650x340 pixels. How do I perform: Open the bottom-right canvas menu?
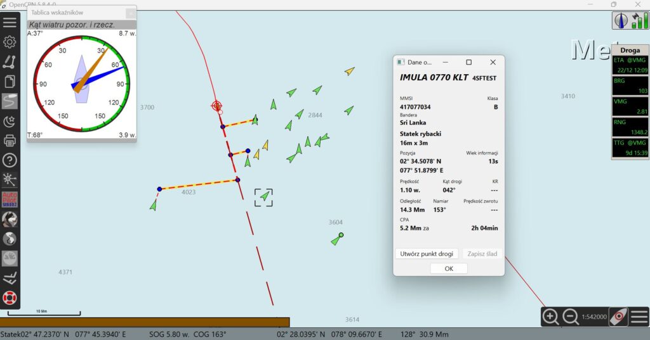click(x=639, y=317)
